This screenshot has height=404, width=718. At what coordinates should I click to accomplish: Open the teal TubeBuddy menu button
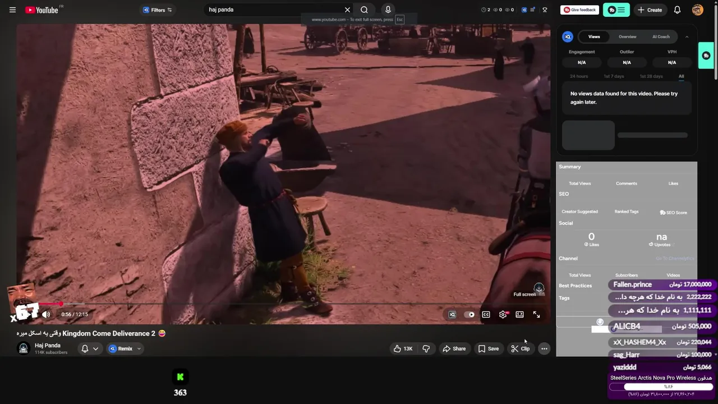tap(616, 10)
